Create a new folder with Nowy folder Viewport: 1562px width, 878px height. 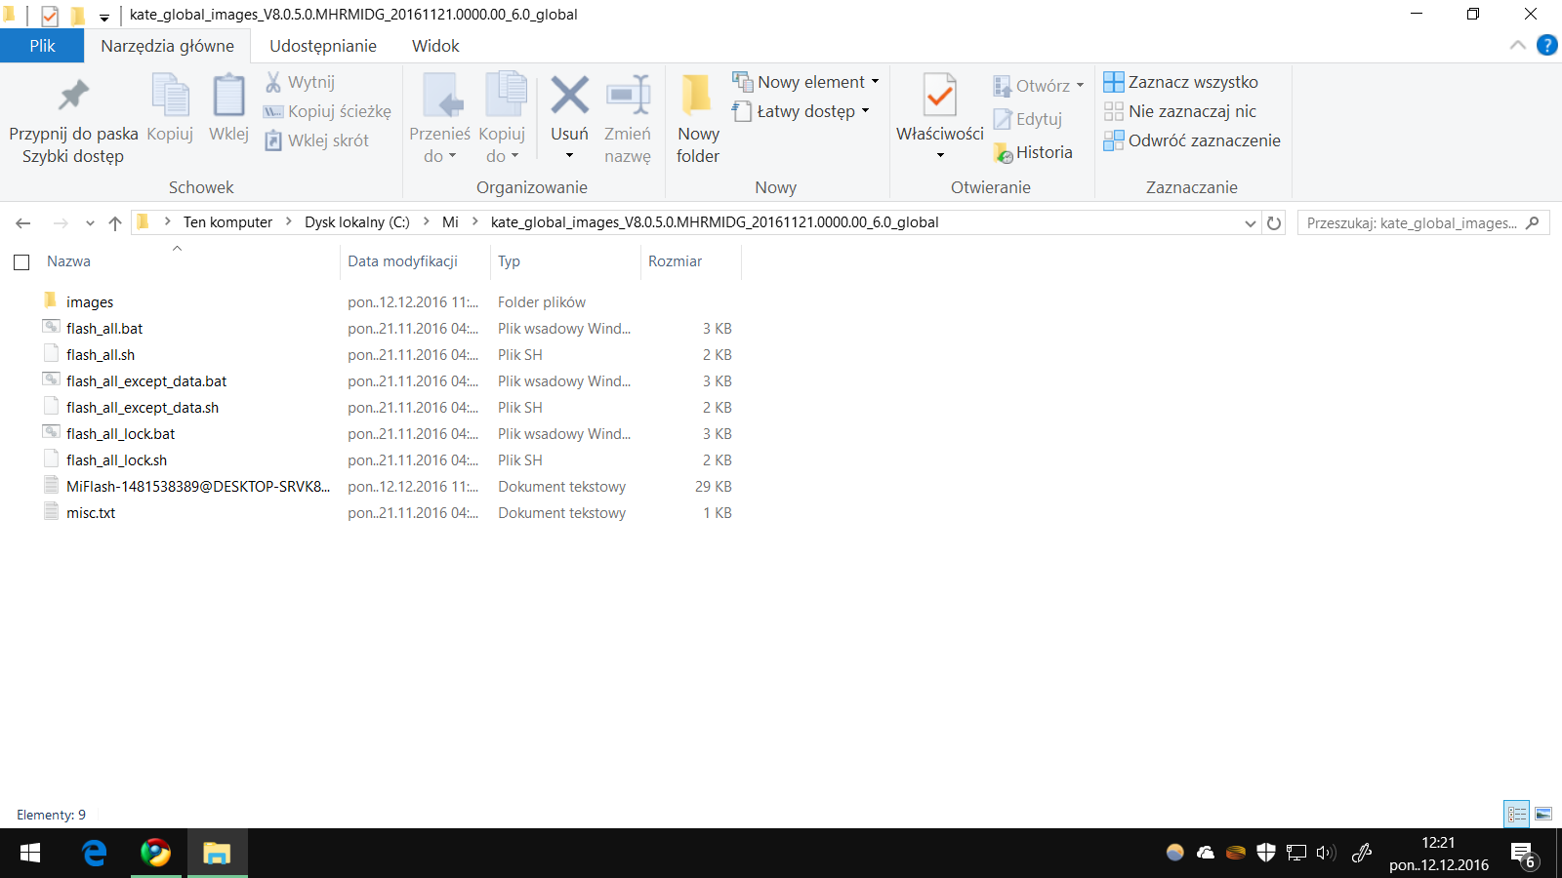tap(697, 117)
